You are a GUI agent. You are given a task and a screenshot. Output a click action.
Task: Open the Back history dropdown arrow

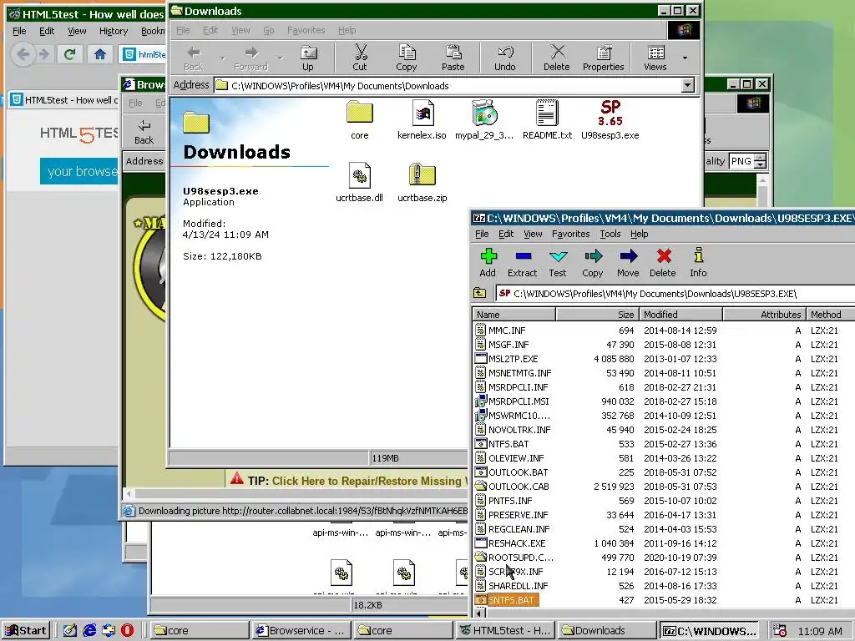[222, 58]
